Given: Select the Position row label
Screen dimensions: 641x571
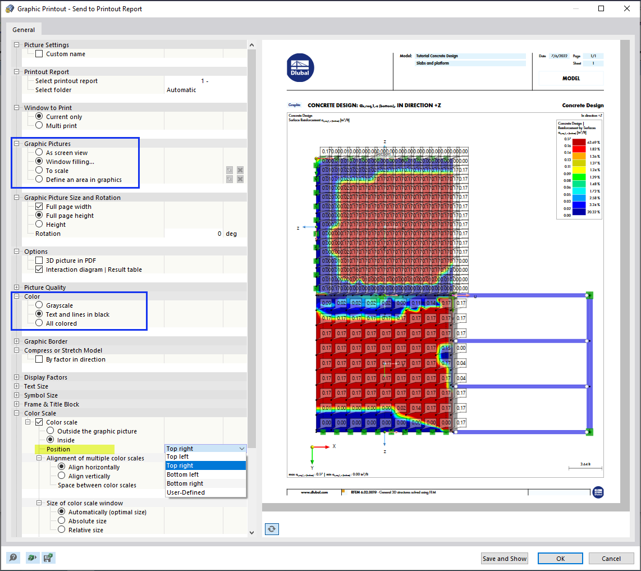Looking at the screenshot, I should click(x=58, y=449).
